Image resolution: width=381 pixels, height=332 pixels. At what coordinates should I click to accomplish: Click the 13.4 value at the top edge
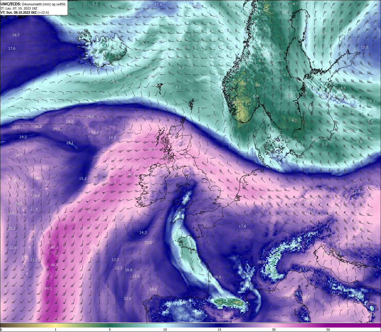(x=158, y=5)
